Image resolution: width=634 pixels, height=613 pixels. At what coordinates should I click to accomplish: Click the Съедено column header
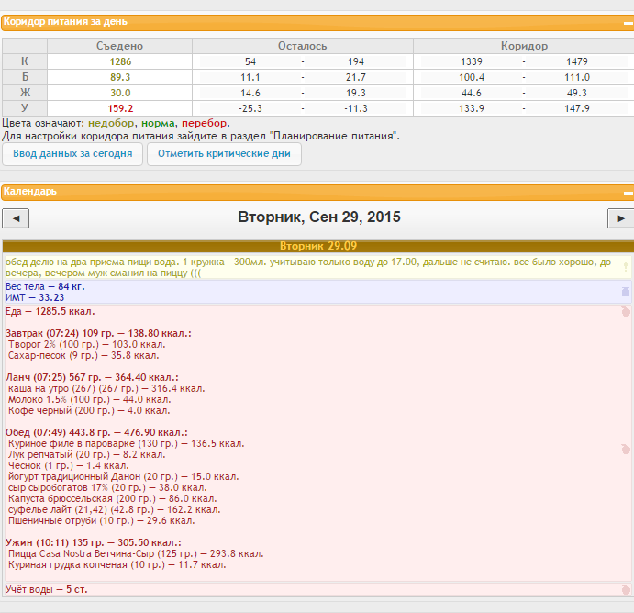click(x=119, y=46)
